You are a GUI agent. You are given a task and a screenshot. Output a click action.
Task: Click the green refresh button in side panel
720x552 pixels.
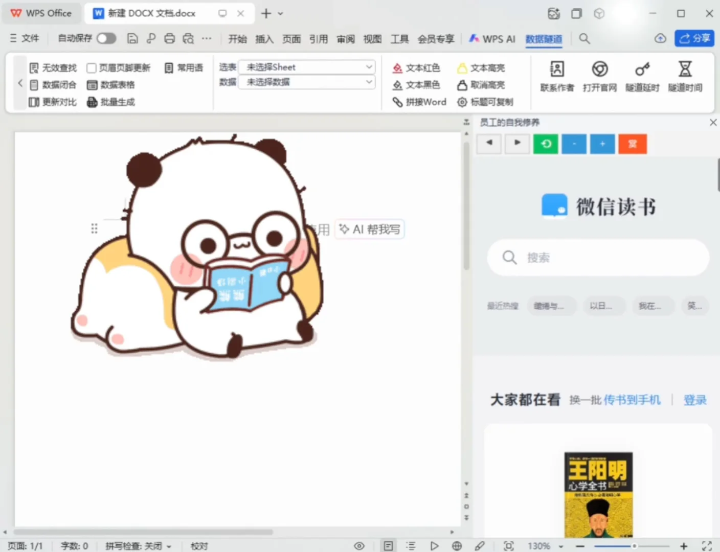pos(546,144)
